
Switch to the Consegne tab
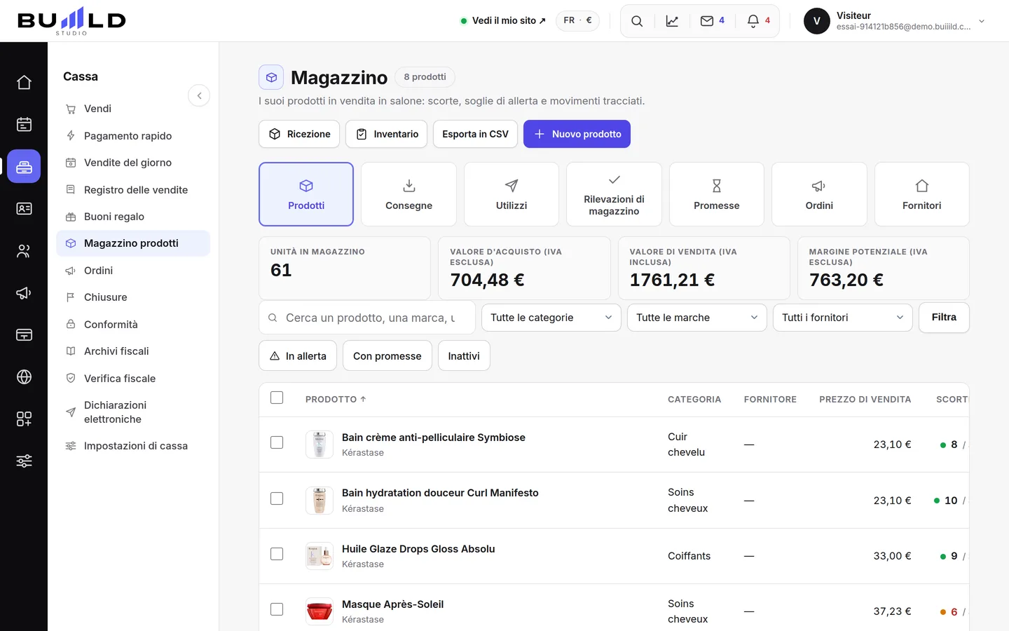click(409, 194)
